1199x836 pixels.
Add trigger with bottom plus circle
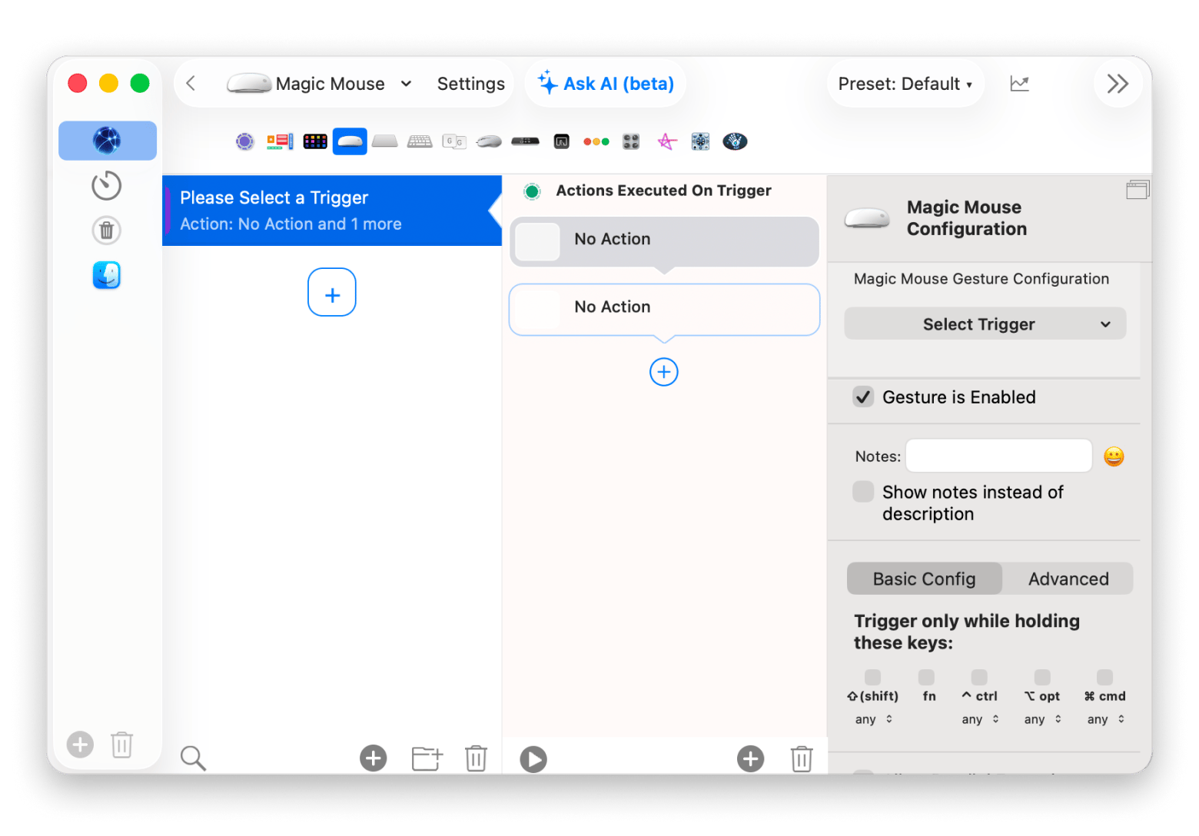pyautogui.click(x=374, y=758)
